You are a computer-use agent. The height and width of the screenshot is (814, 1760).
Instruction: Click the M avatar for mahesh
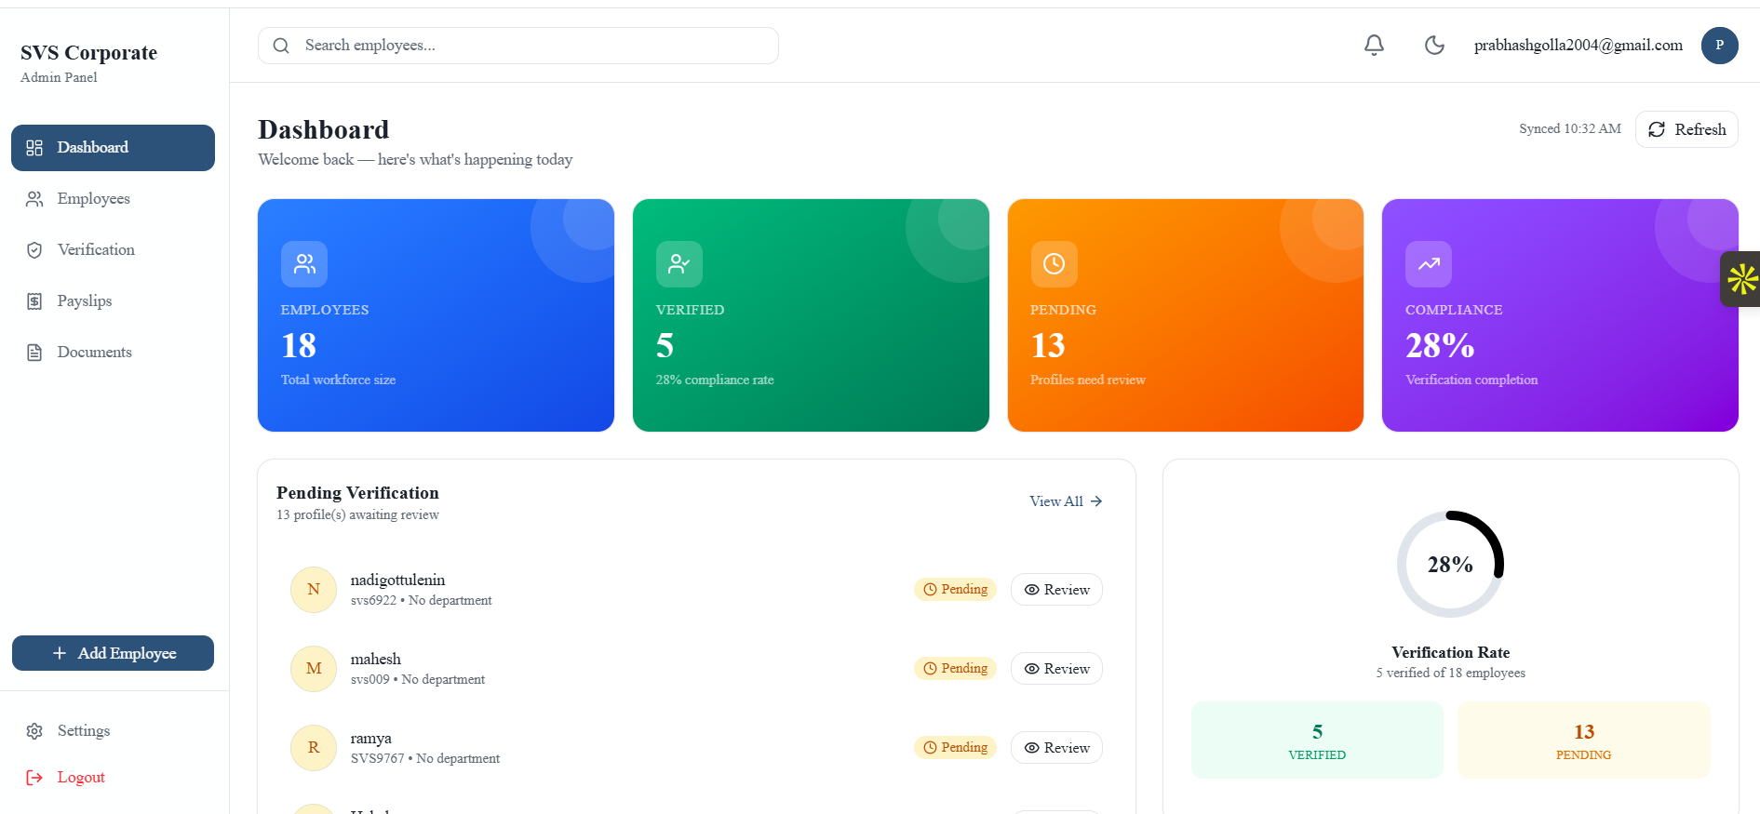(x=314, y=669)
